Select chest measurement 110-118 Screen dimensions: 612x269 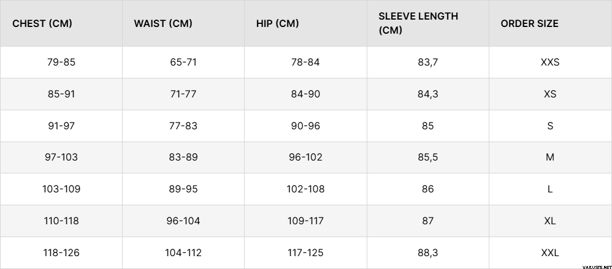(x=61, y=221)
